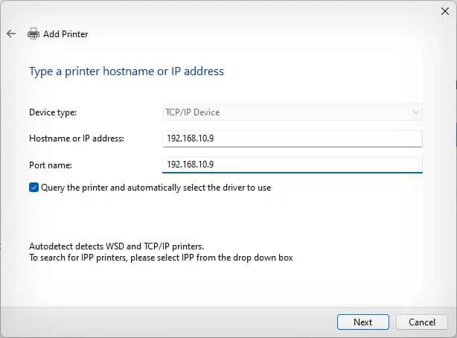Click the 'Port name:' label
The width and height of the screenshot is (457, 338).
click(50, 165)
